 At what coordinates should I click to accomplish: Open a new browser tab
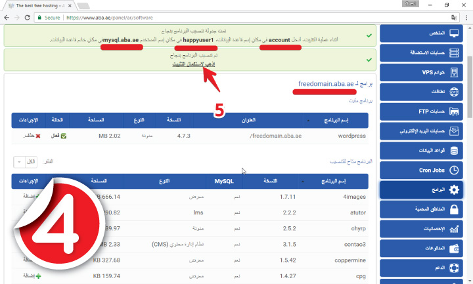[x=83, y=6]
